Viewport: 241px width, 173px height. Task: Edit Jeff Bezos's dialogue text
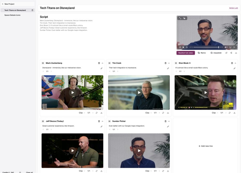[x=101, y=126]
